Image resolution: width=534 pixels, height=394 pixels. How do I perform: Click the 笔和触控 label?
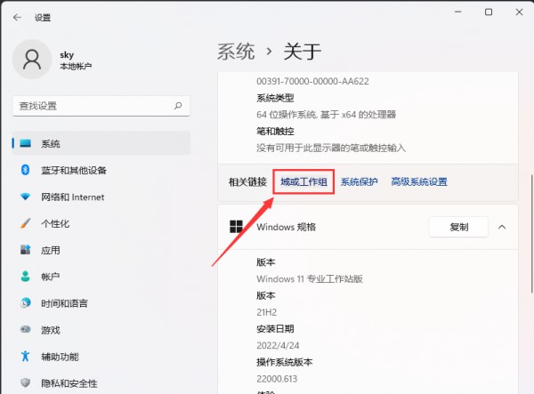275,132
